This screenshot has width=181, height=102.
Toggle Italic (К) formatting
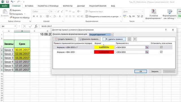(x=37, y=16)
